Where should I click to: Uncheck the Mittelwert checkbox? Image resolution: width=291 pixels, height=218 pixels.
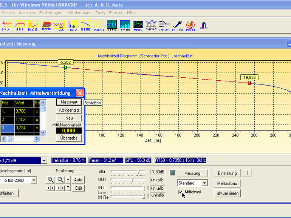[181, 192]
